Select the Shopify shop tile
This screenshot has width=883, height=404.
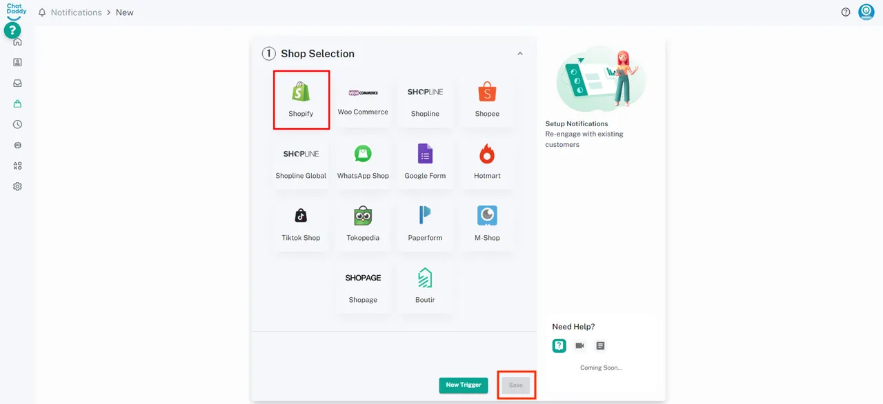pyautogui.click(x=301, y=100)
